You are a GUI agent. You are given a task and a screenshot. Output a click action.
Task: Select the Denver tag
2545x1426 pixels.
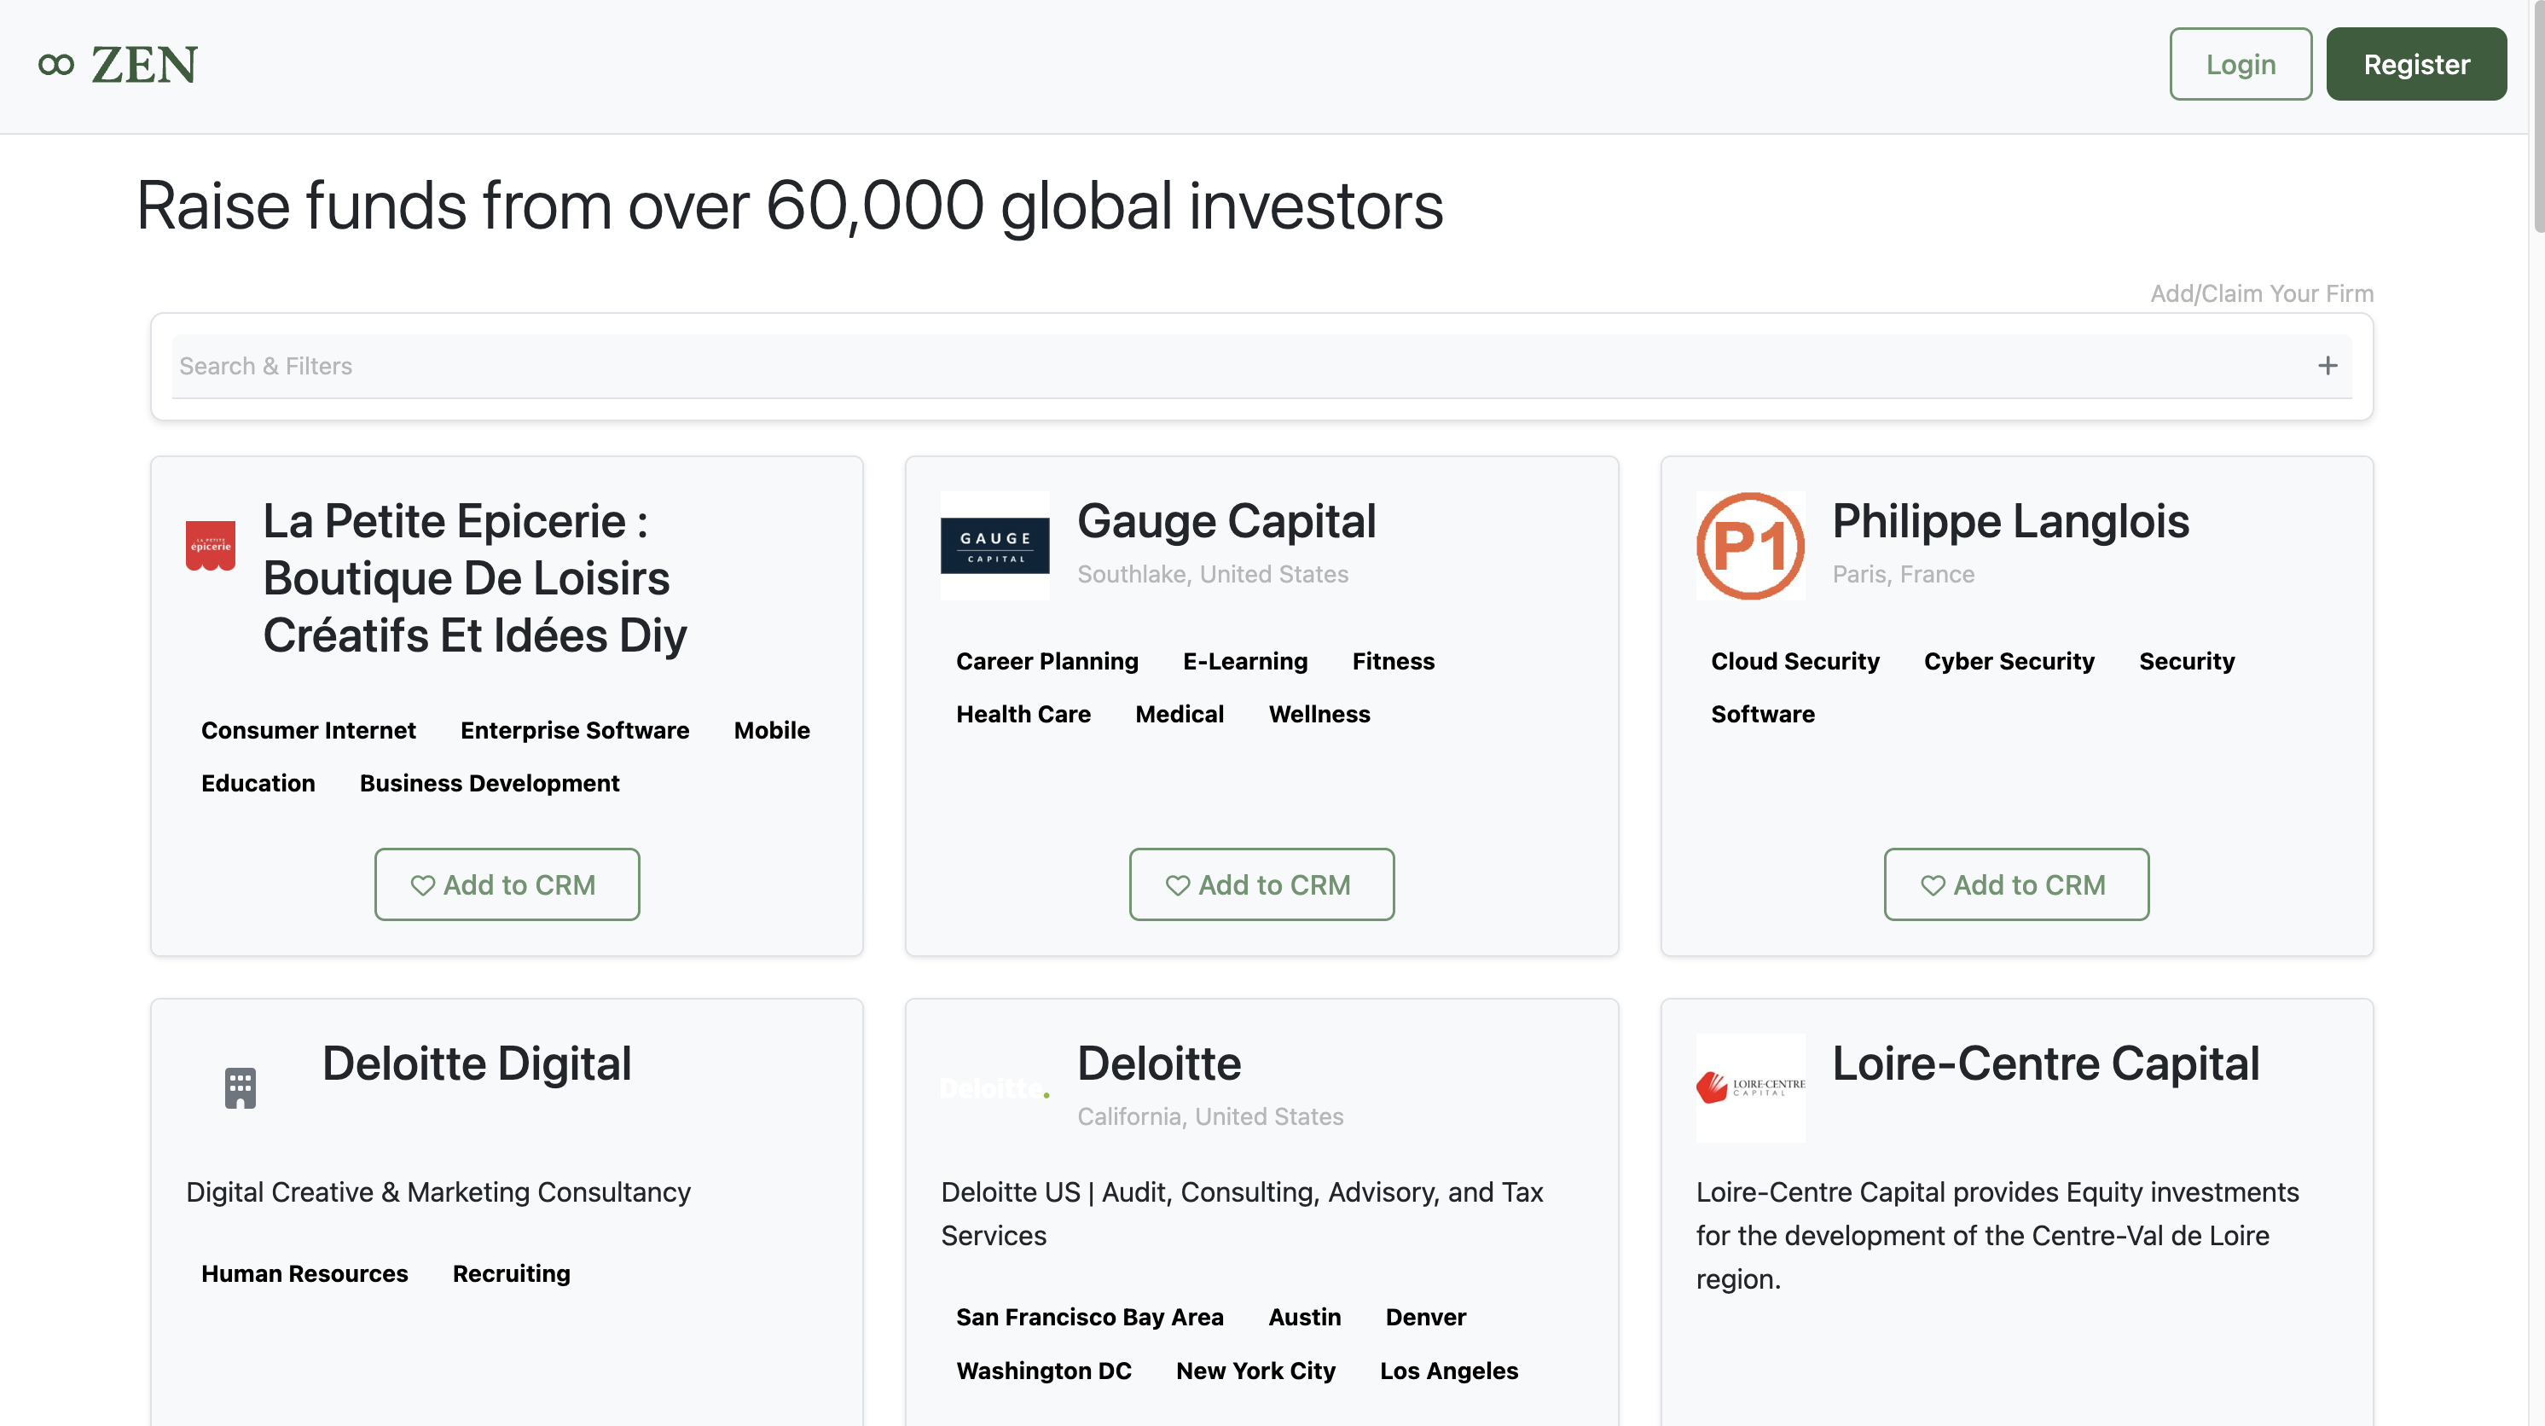point(1426,1318)
